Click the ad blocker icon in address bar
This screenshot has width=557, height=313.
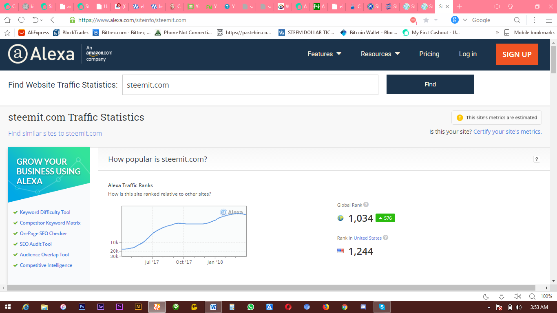[413, 20]
